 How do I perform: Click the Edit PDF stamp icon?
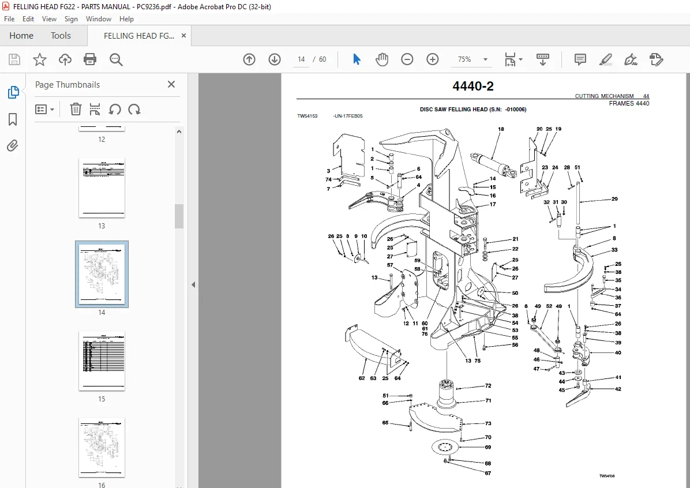tap(656, 59)
